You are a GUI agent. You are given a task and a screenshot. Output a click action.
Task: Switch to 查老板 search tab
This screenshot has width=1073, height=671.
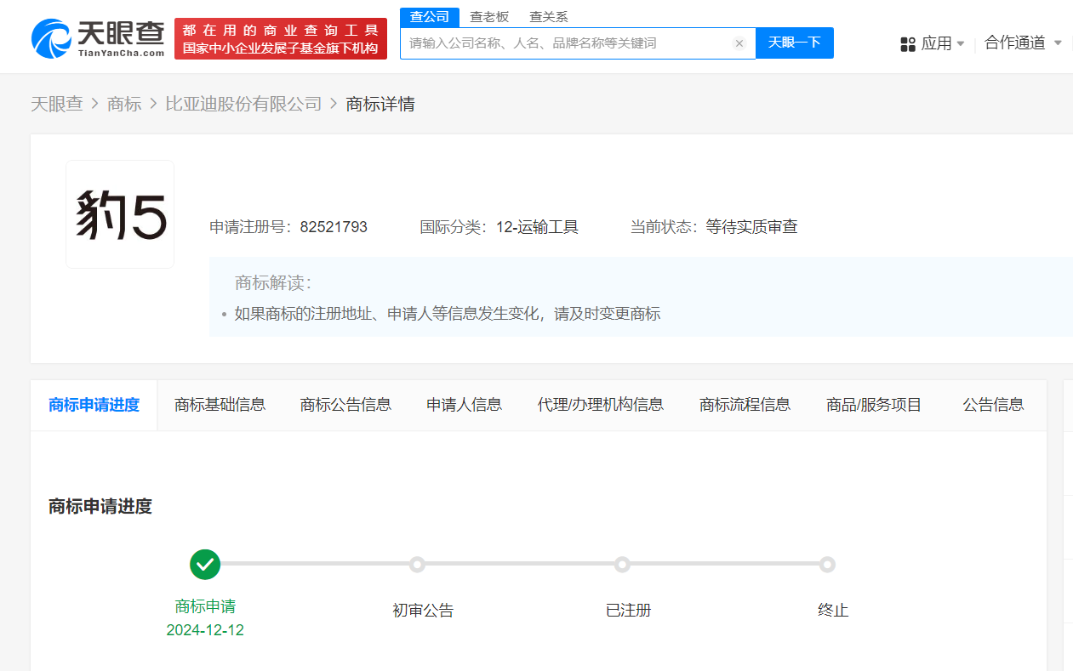[489, 17]
